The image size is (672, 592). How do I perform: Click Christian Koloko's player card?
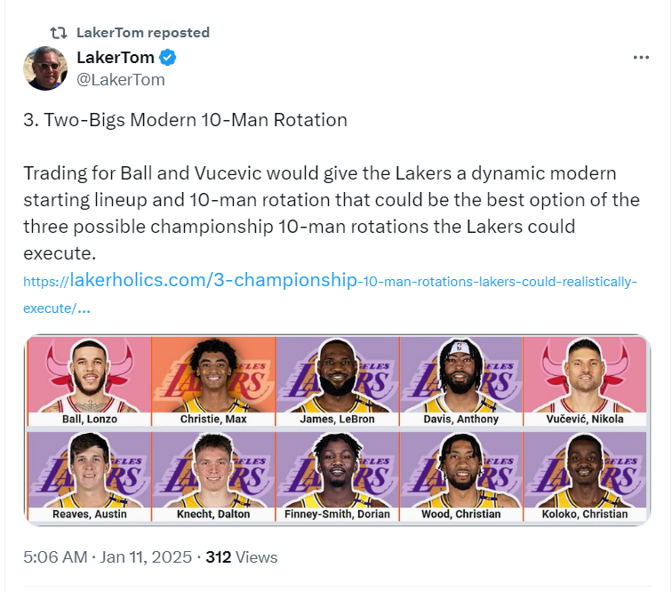[584, 476]
